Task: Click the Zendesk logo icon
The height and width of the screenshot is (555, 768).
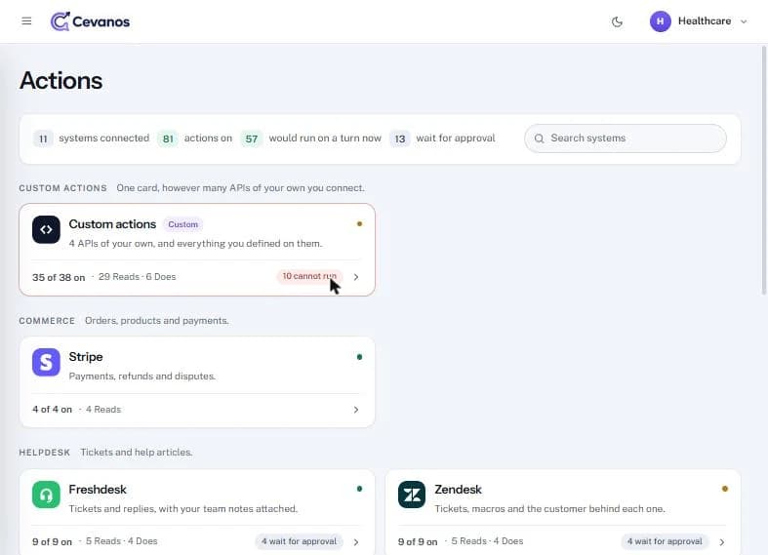Action: (x=412, y=495)
